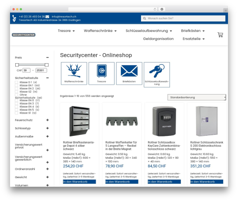Open the Briefkästen envelope category tile

click(x=129, y=74)
